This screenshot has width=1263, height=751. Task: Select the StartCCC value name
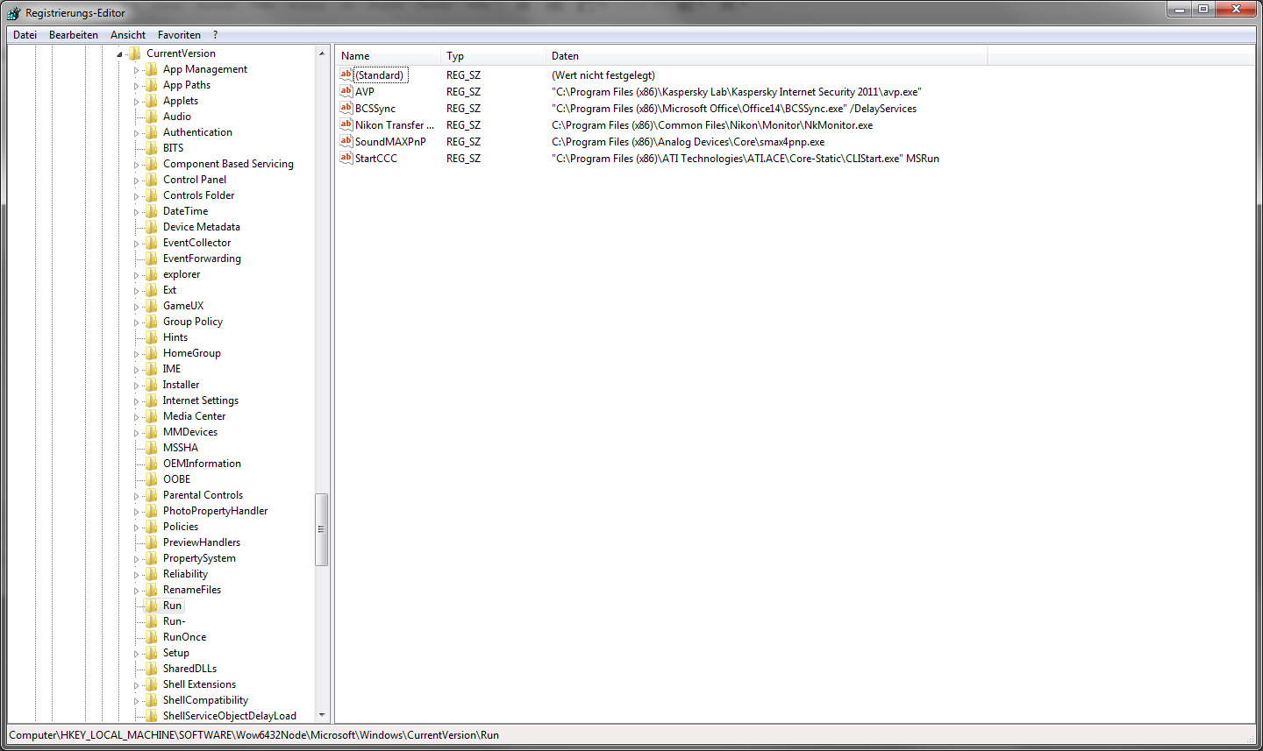pyautogui.click(x=376, y=158)
